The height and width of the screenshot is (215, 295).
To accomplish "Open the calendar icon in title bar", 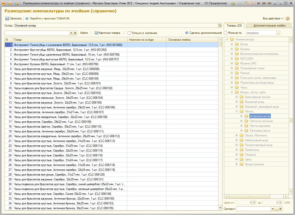I will coord(252,4).
